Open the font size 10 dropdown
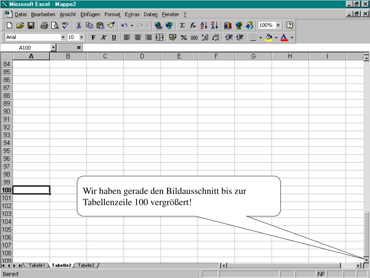Screen dimensions: 370x278 (x=81, y=37)
